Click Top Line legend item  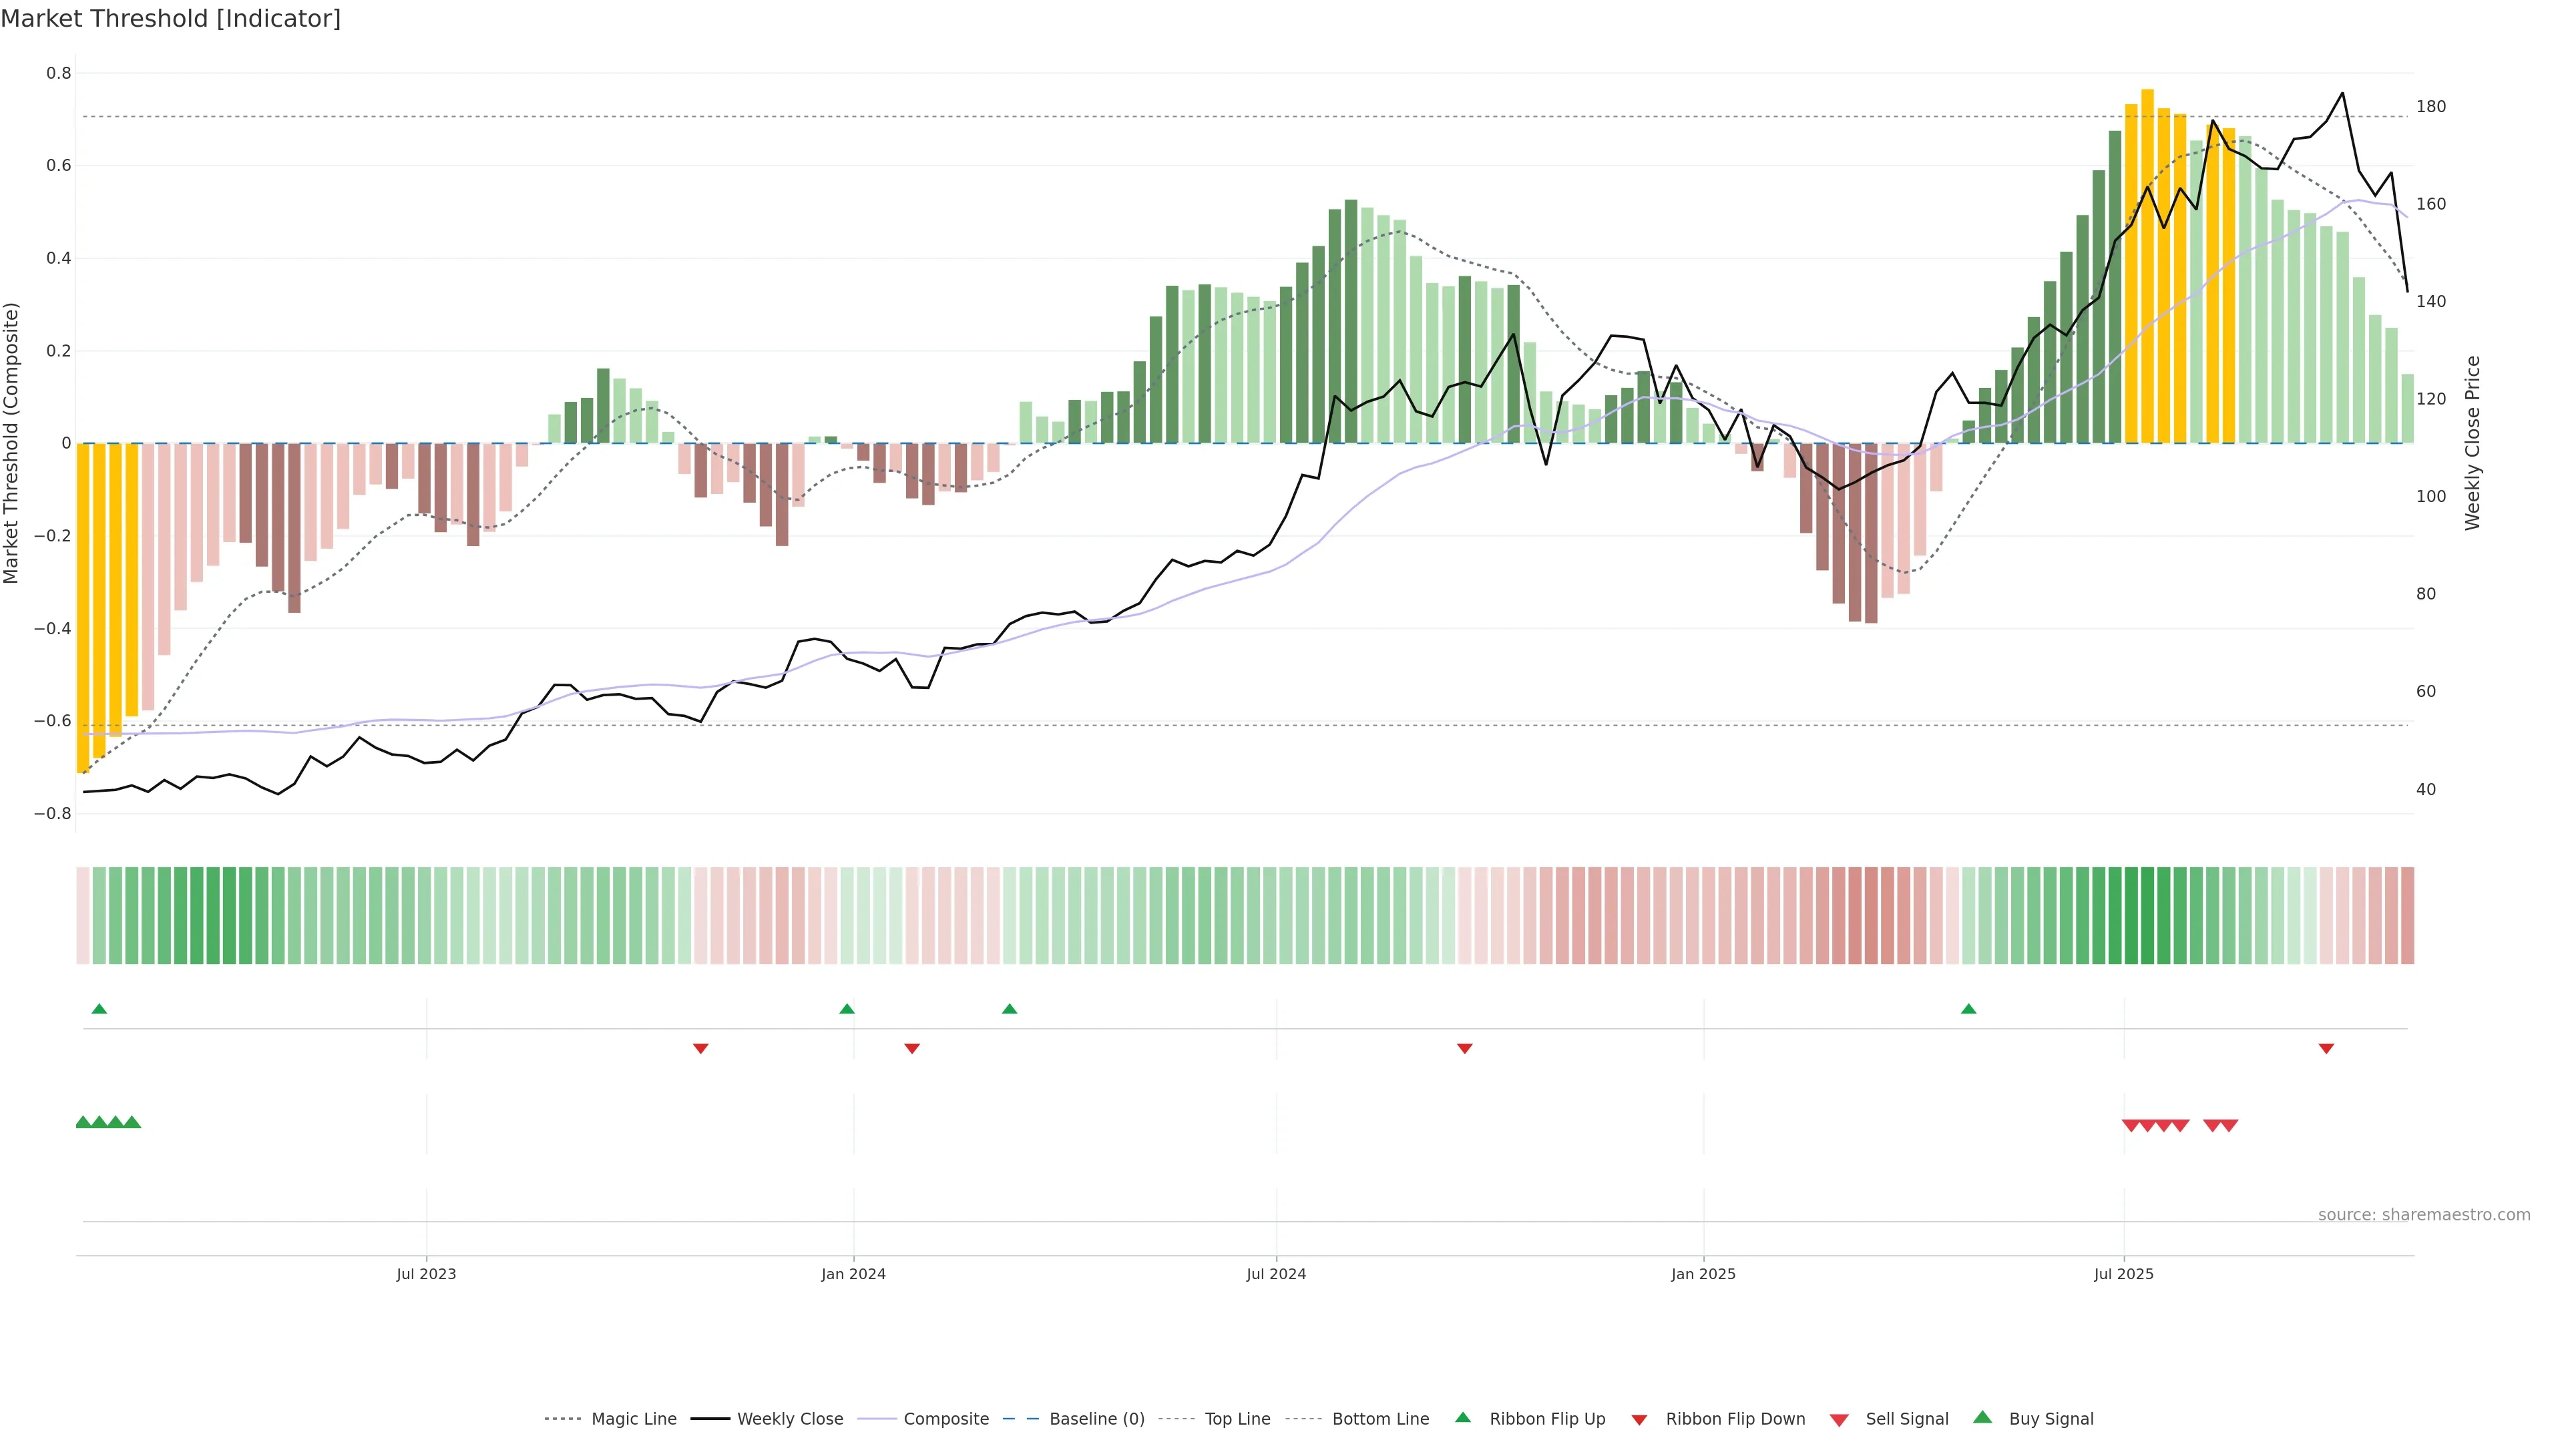click(1237, 1419)
